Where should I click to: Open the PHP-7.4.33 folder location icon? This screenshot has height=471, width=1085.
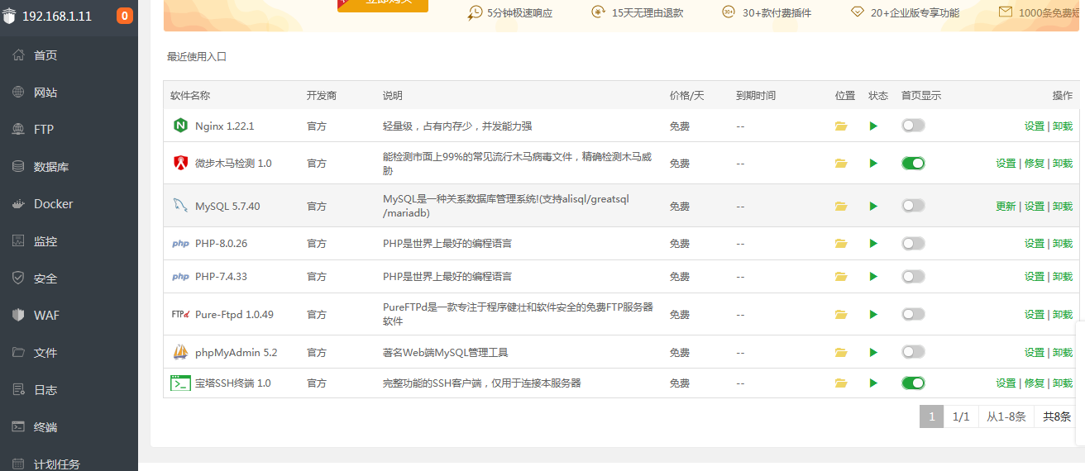[841, 277]
